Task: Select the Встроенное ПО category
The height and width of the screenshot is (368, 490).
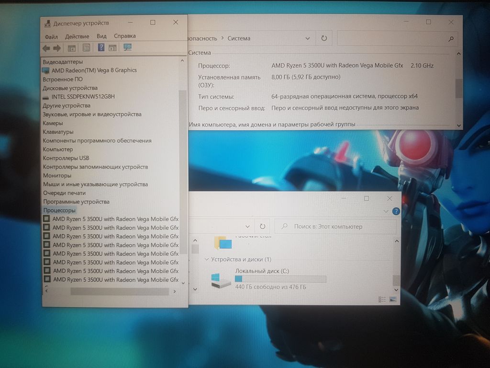Action: point(63,79)
